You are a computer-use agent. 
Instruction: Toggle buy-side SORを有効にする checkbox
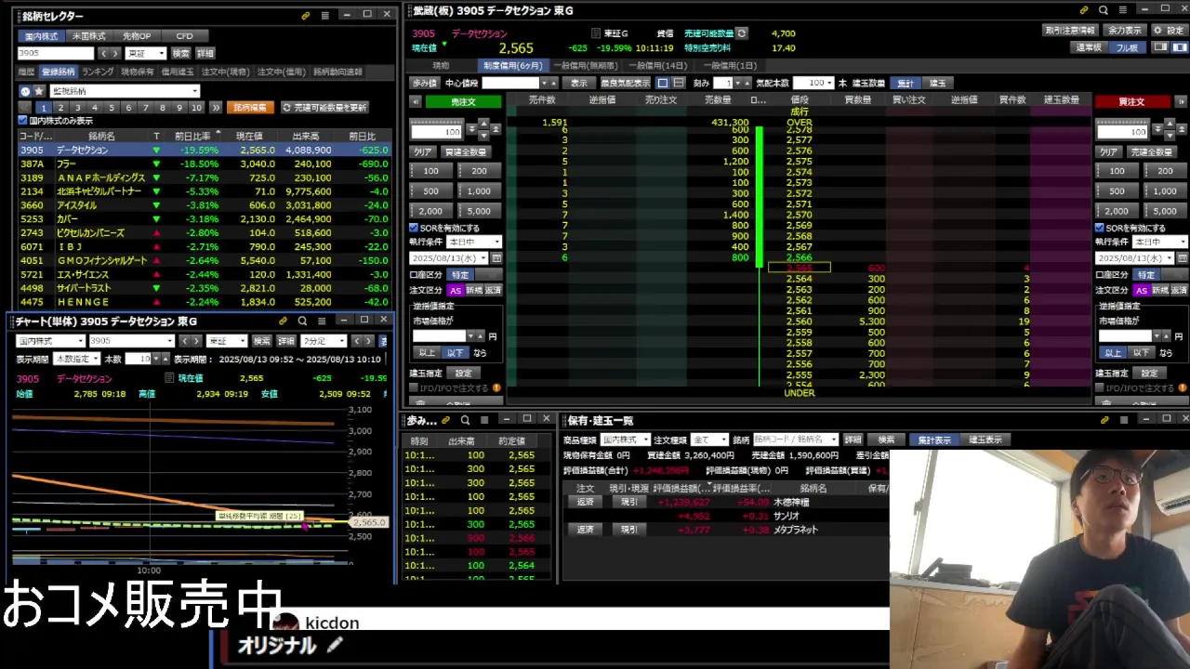point(1100,228)
